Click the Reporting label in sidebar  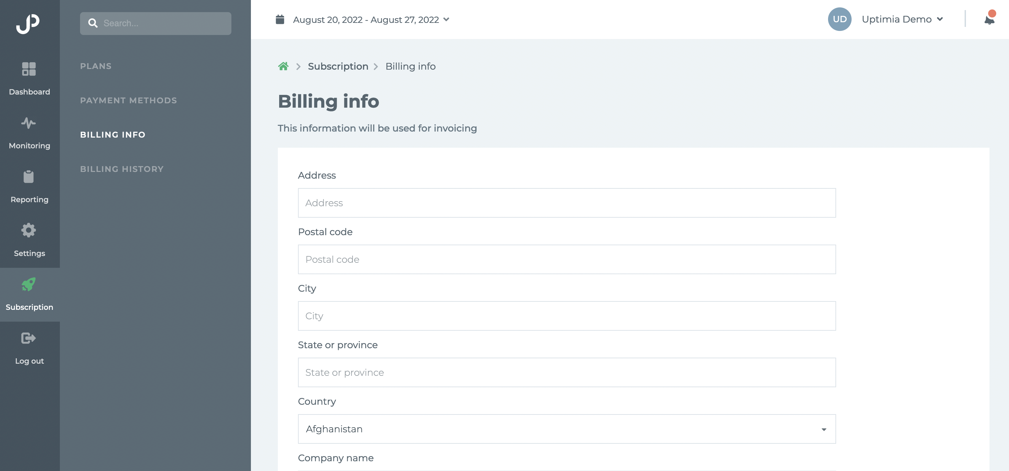(x=29, y=200)
